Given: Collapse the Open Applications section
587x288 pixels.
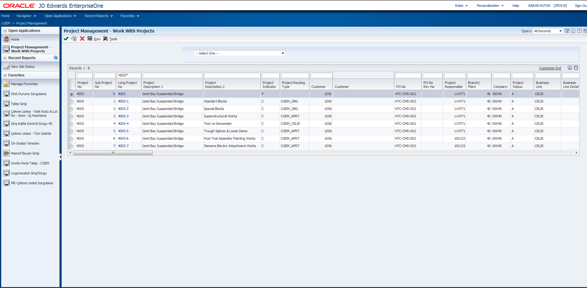Looking at the screenshot, I should pos(5,30).
